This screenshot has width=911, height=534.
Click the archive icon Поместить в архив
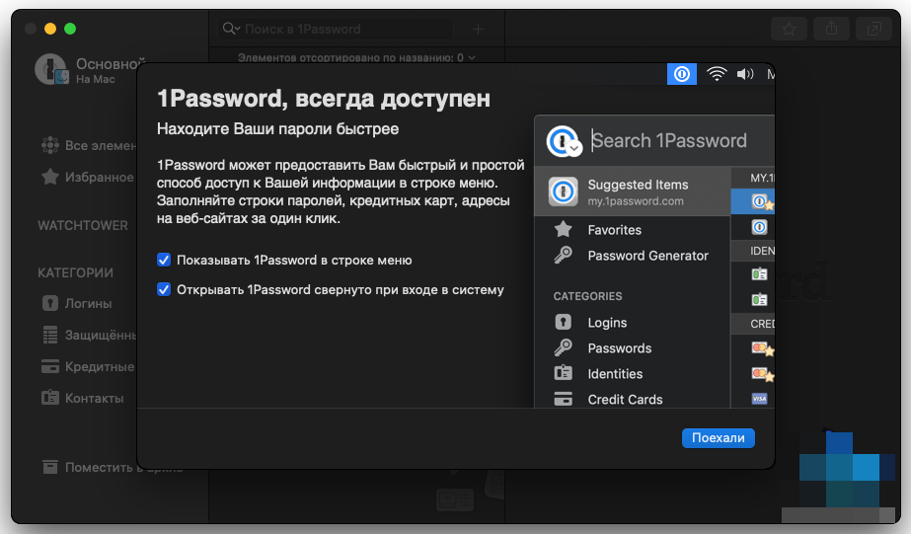50,467
